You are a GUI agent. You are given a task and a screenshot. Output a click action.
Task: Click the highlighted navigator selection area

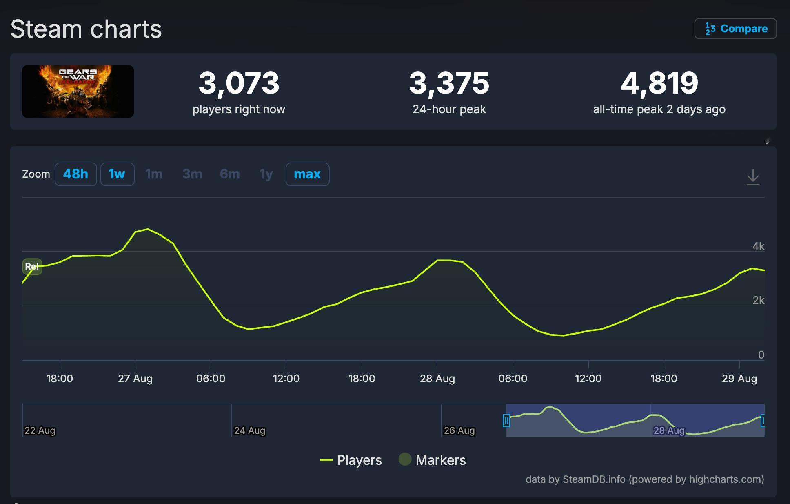pos(635,420)
